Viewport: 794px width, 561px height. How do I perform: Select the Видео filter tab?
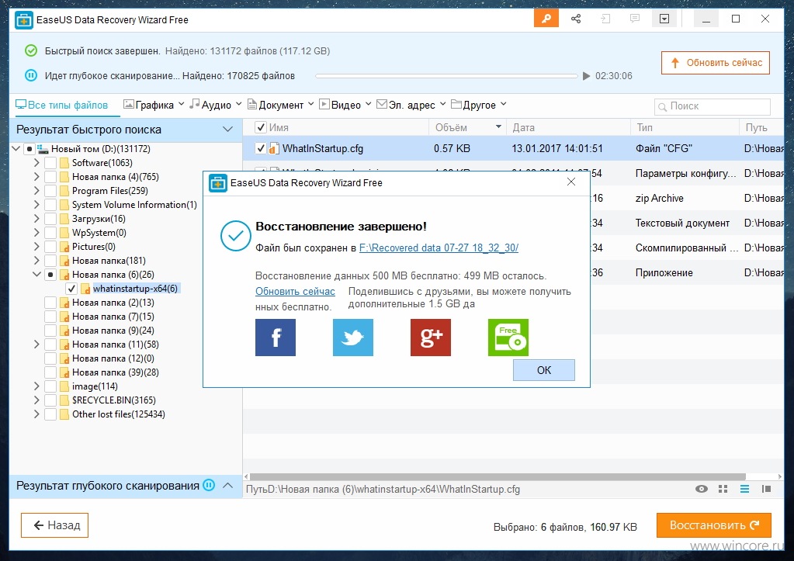[x=340, y=105]
